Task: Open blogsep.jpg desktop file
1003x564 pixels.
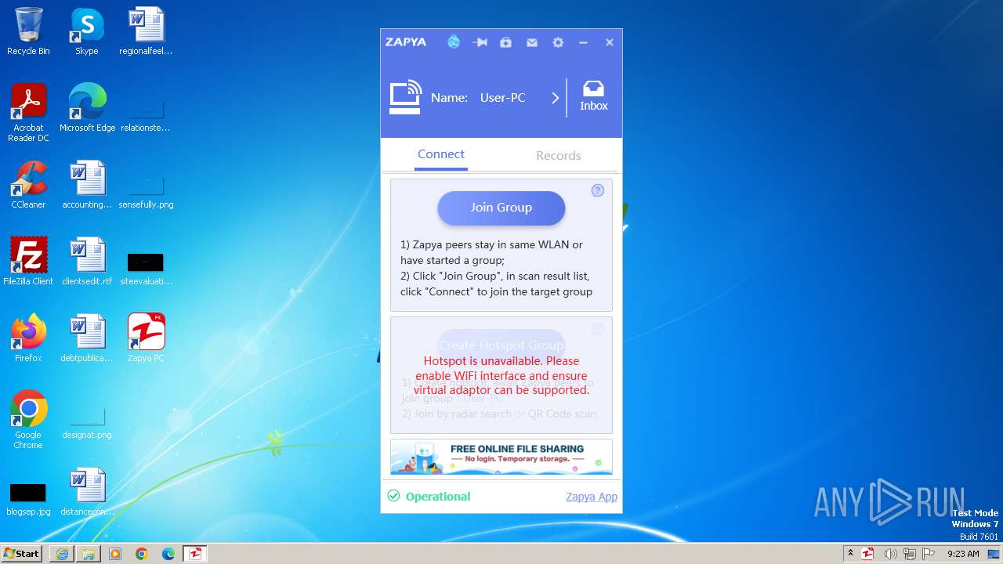Action: click(x=28, y=500)
